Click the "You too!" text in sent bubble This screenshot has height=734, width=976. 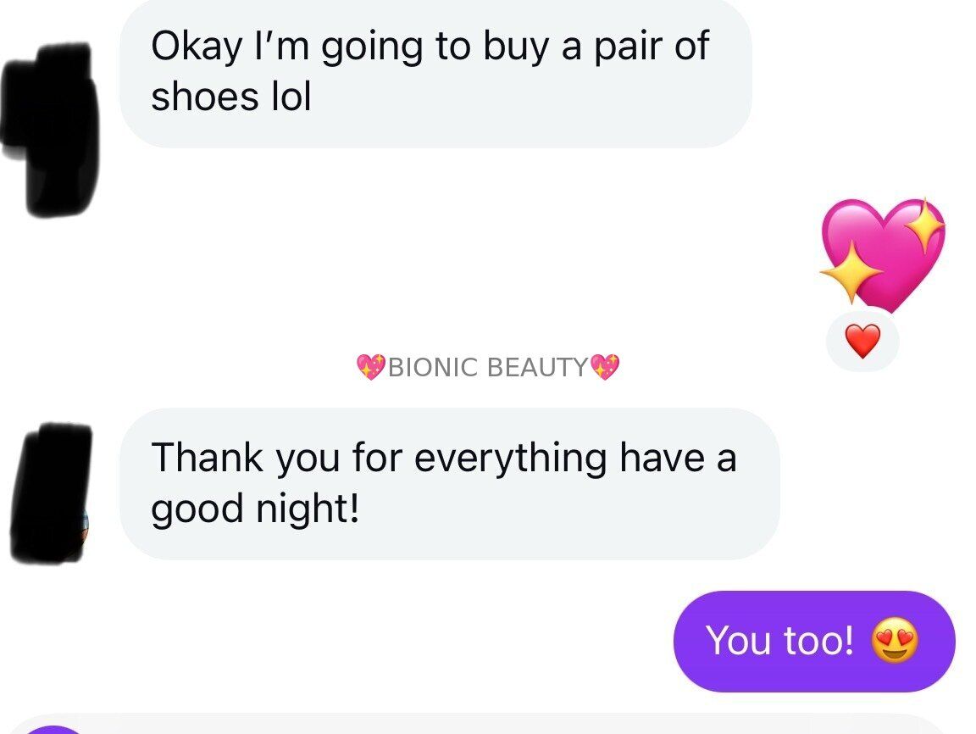point(779,641)
